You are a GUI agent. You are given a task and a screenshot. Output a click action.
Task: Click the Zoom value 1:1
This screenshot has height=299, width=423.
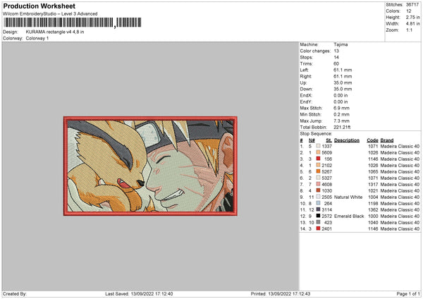click(409, 30)
